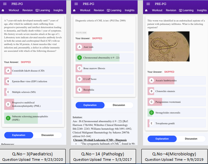Click PRE-PG title in Microbiology panel
The width and height of the screenshot is (208, 164).
click(161, 4)
